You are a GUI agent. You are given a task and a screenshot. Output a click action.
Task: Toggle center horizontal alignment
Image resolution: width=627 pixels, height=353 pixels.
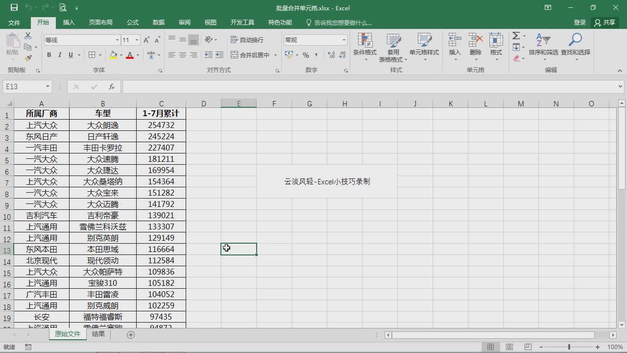(183, 55)
